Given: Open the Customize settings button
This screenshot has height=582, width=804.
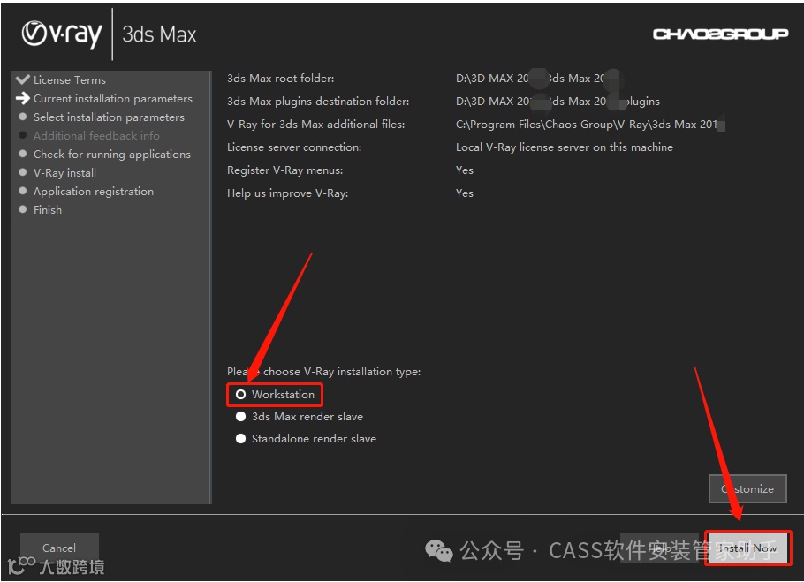Looking at the screenshot, I should pos(747,488).
